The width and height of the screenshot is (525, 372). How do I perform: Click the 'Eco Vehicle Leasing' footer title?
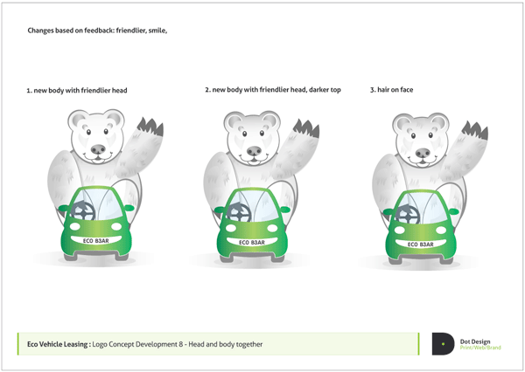tap(59, 344)
